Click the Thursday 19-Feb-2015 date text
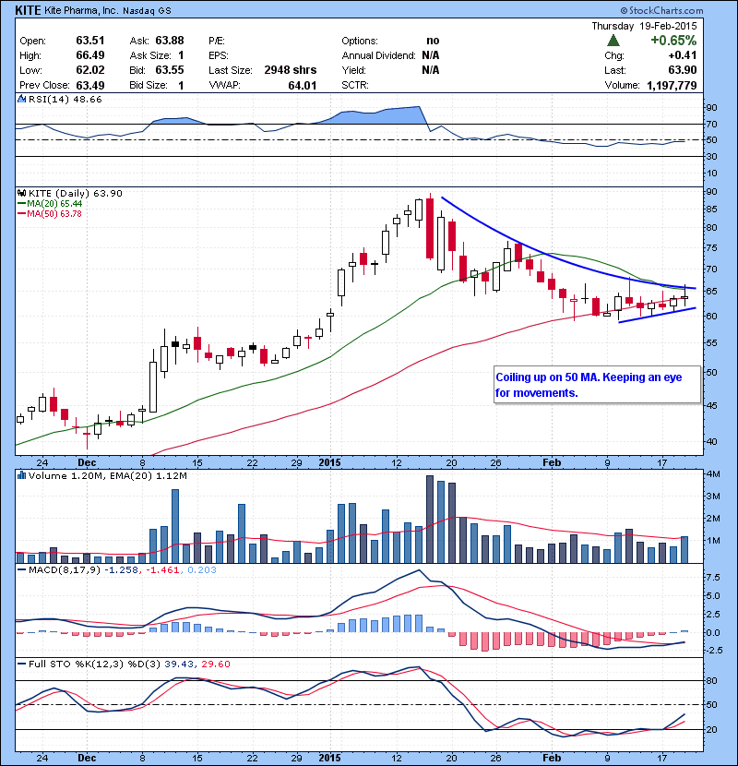 [644, 25]
